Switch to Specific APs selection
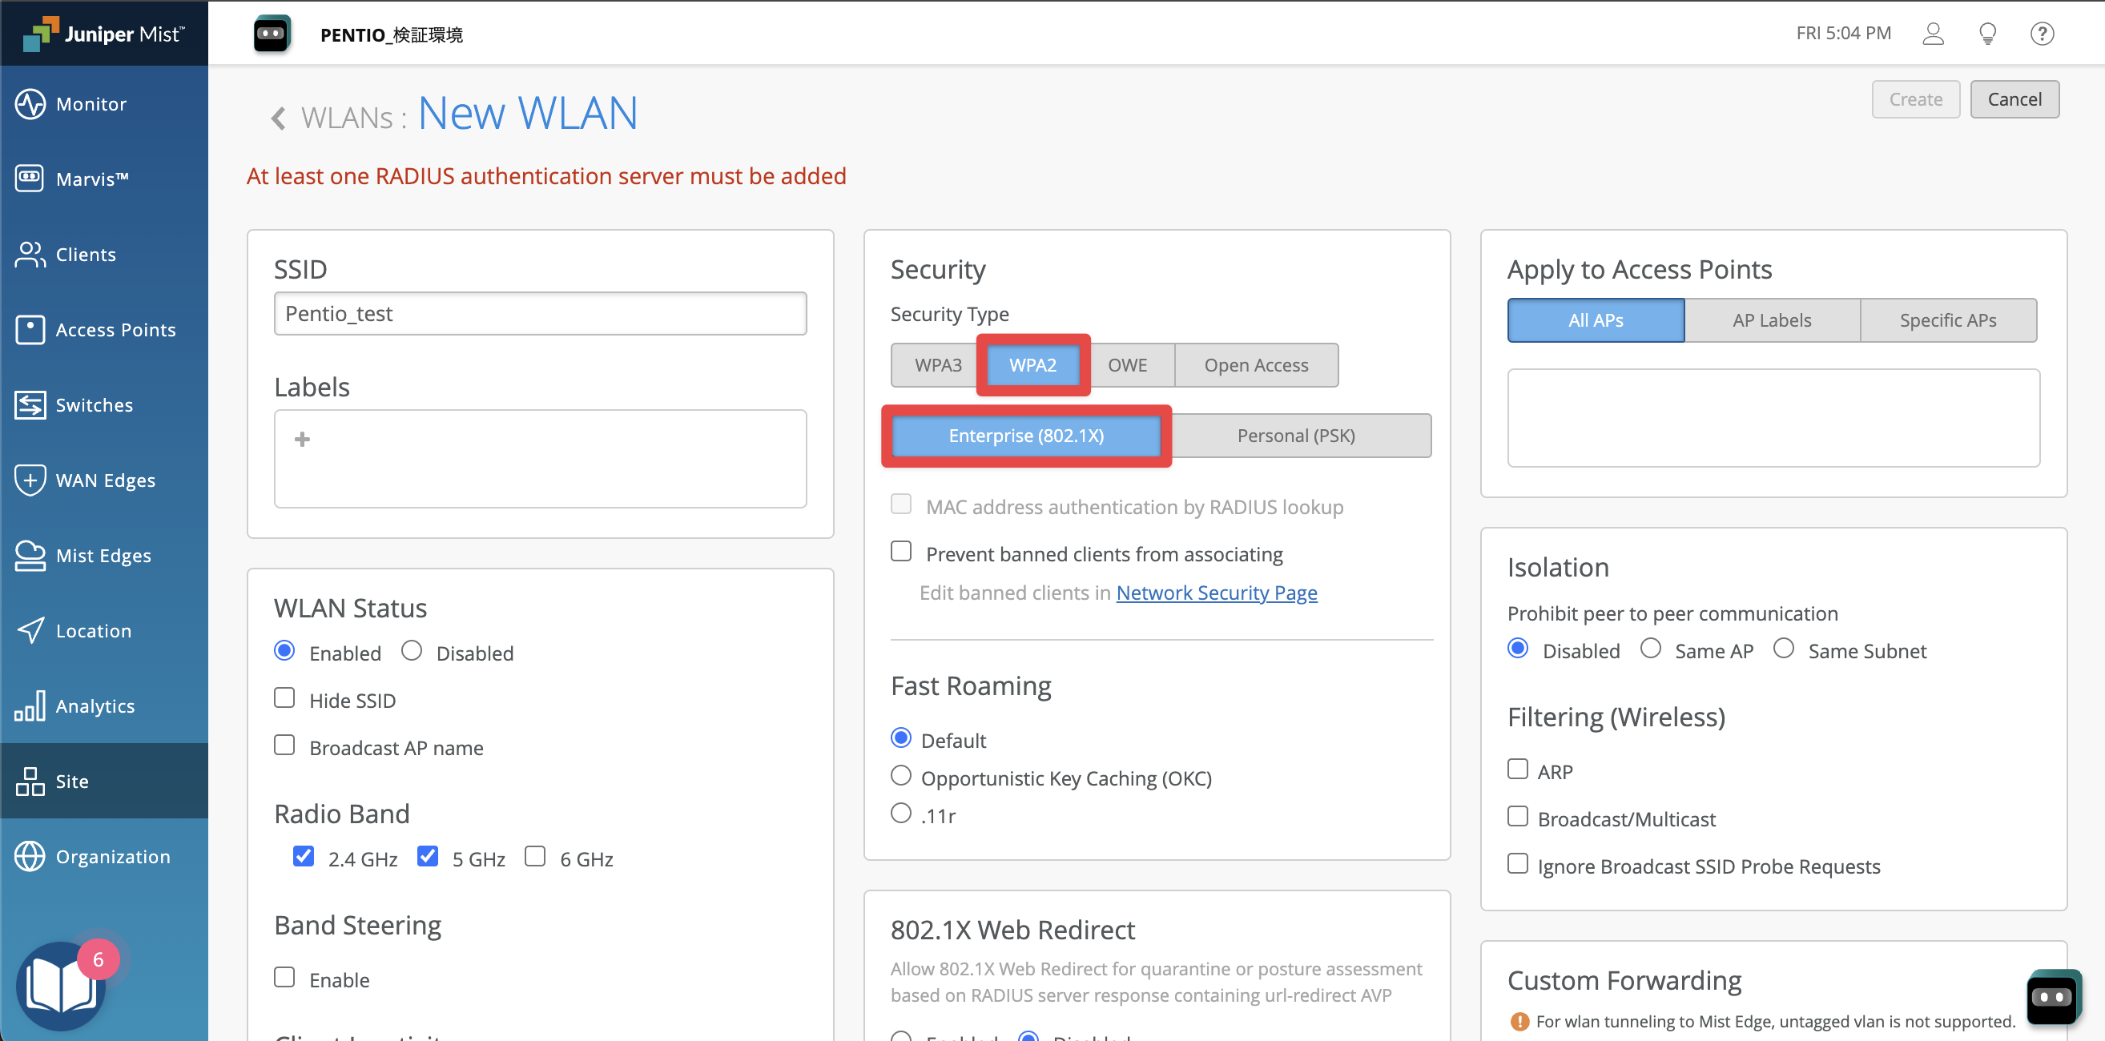This screenshot has height=1041, width=2105. 1948,320
